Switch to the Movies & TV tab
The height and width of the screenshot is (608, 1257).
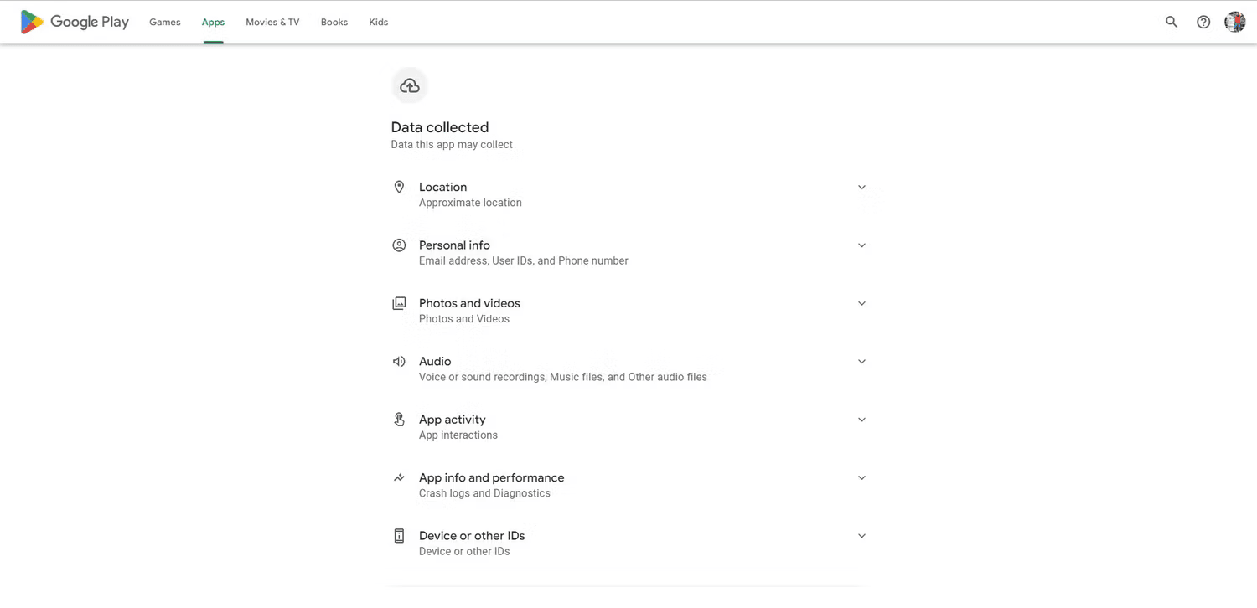pyautogui.click(x=272, y=22)
